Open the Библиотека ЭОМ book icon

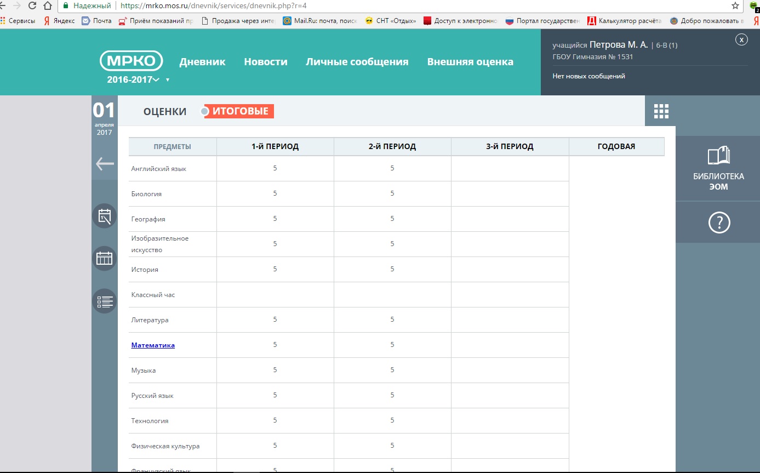pos(718,156)
